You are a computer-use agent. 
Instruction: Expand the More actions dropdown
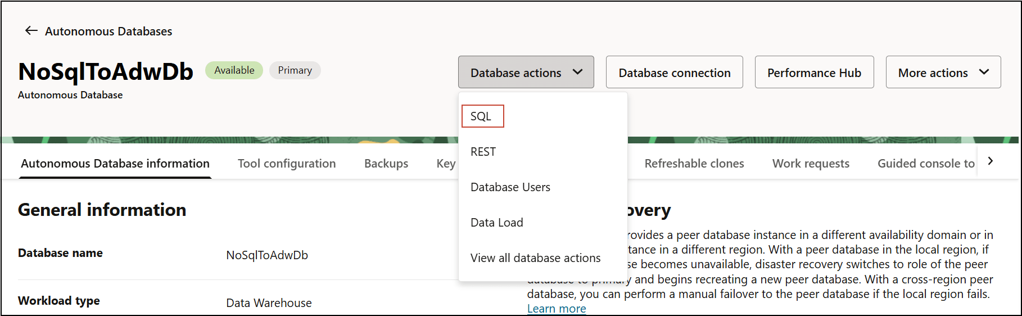(x=943, y=73)
